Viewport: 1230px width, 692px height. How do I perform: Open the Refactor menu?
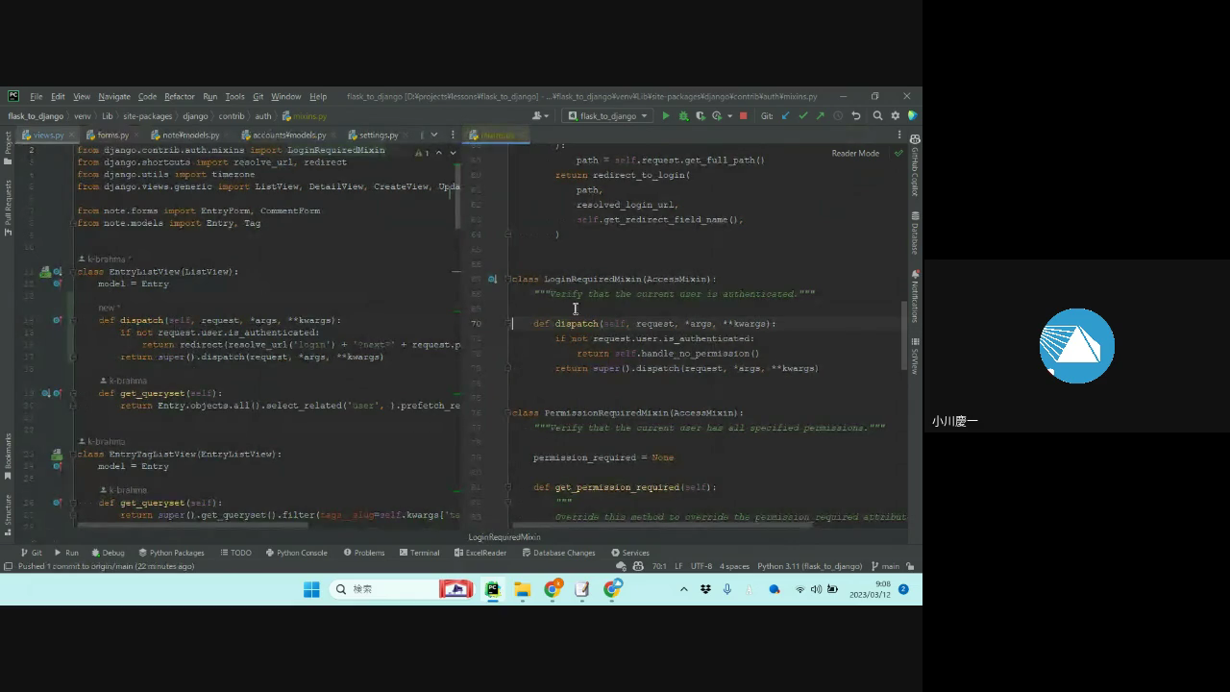click(x=179, y=97)
